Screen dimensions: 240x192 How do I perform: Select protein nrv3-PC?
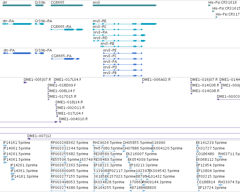point(123,59)
